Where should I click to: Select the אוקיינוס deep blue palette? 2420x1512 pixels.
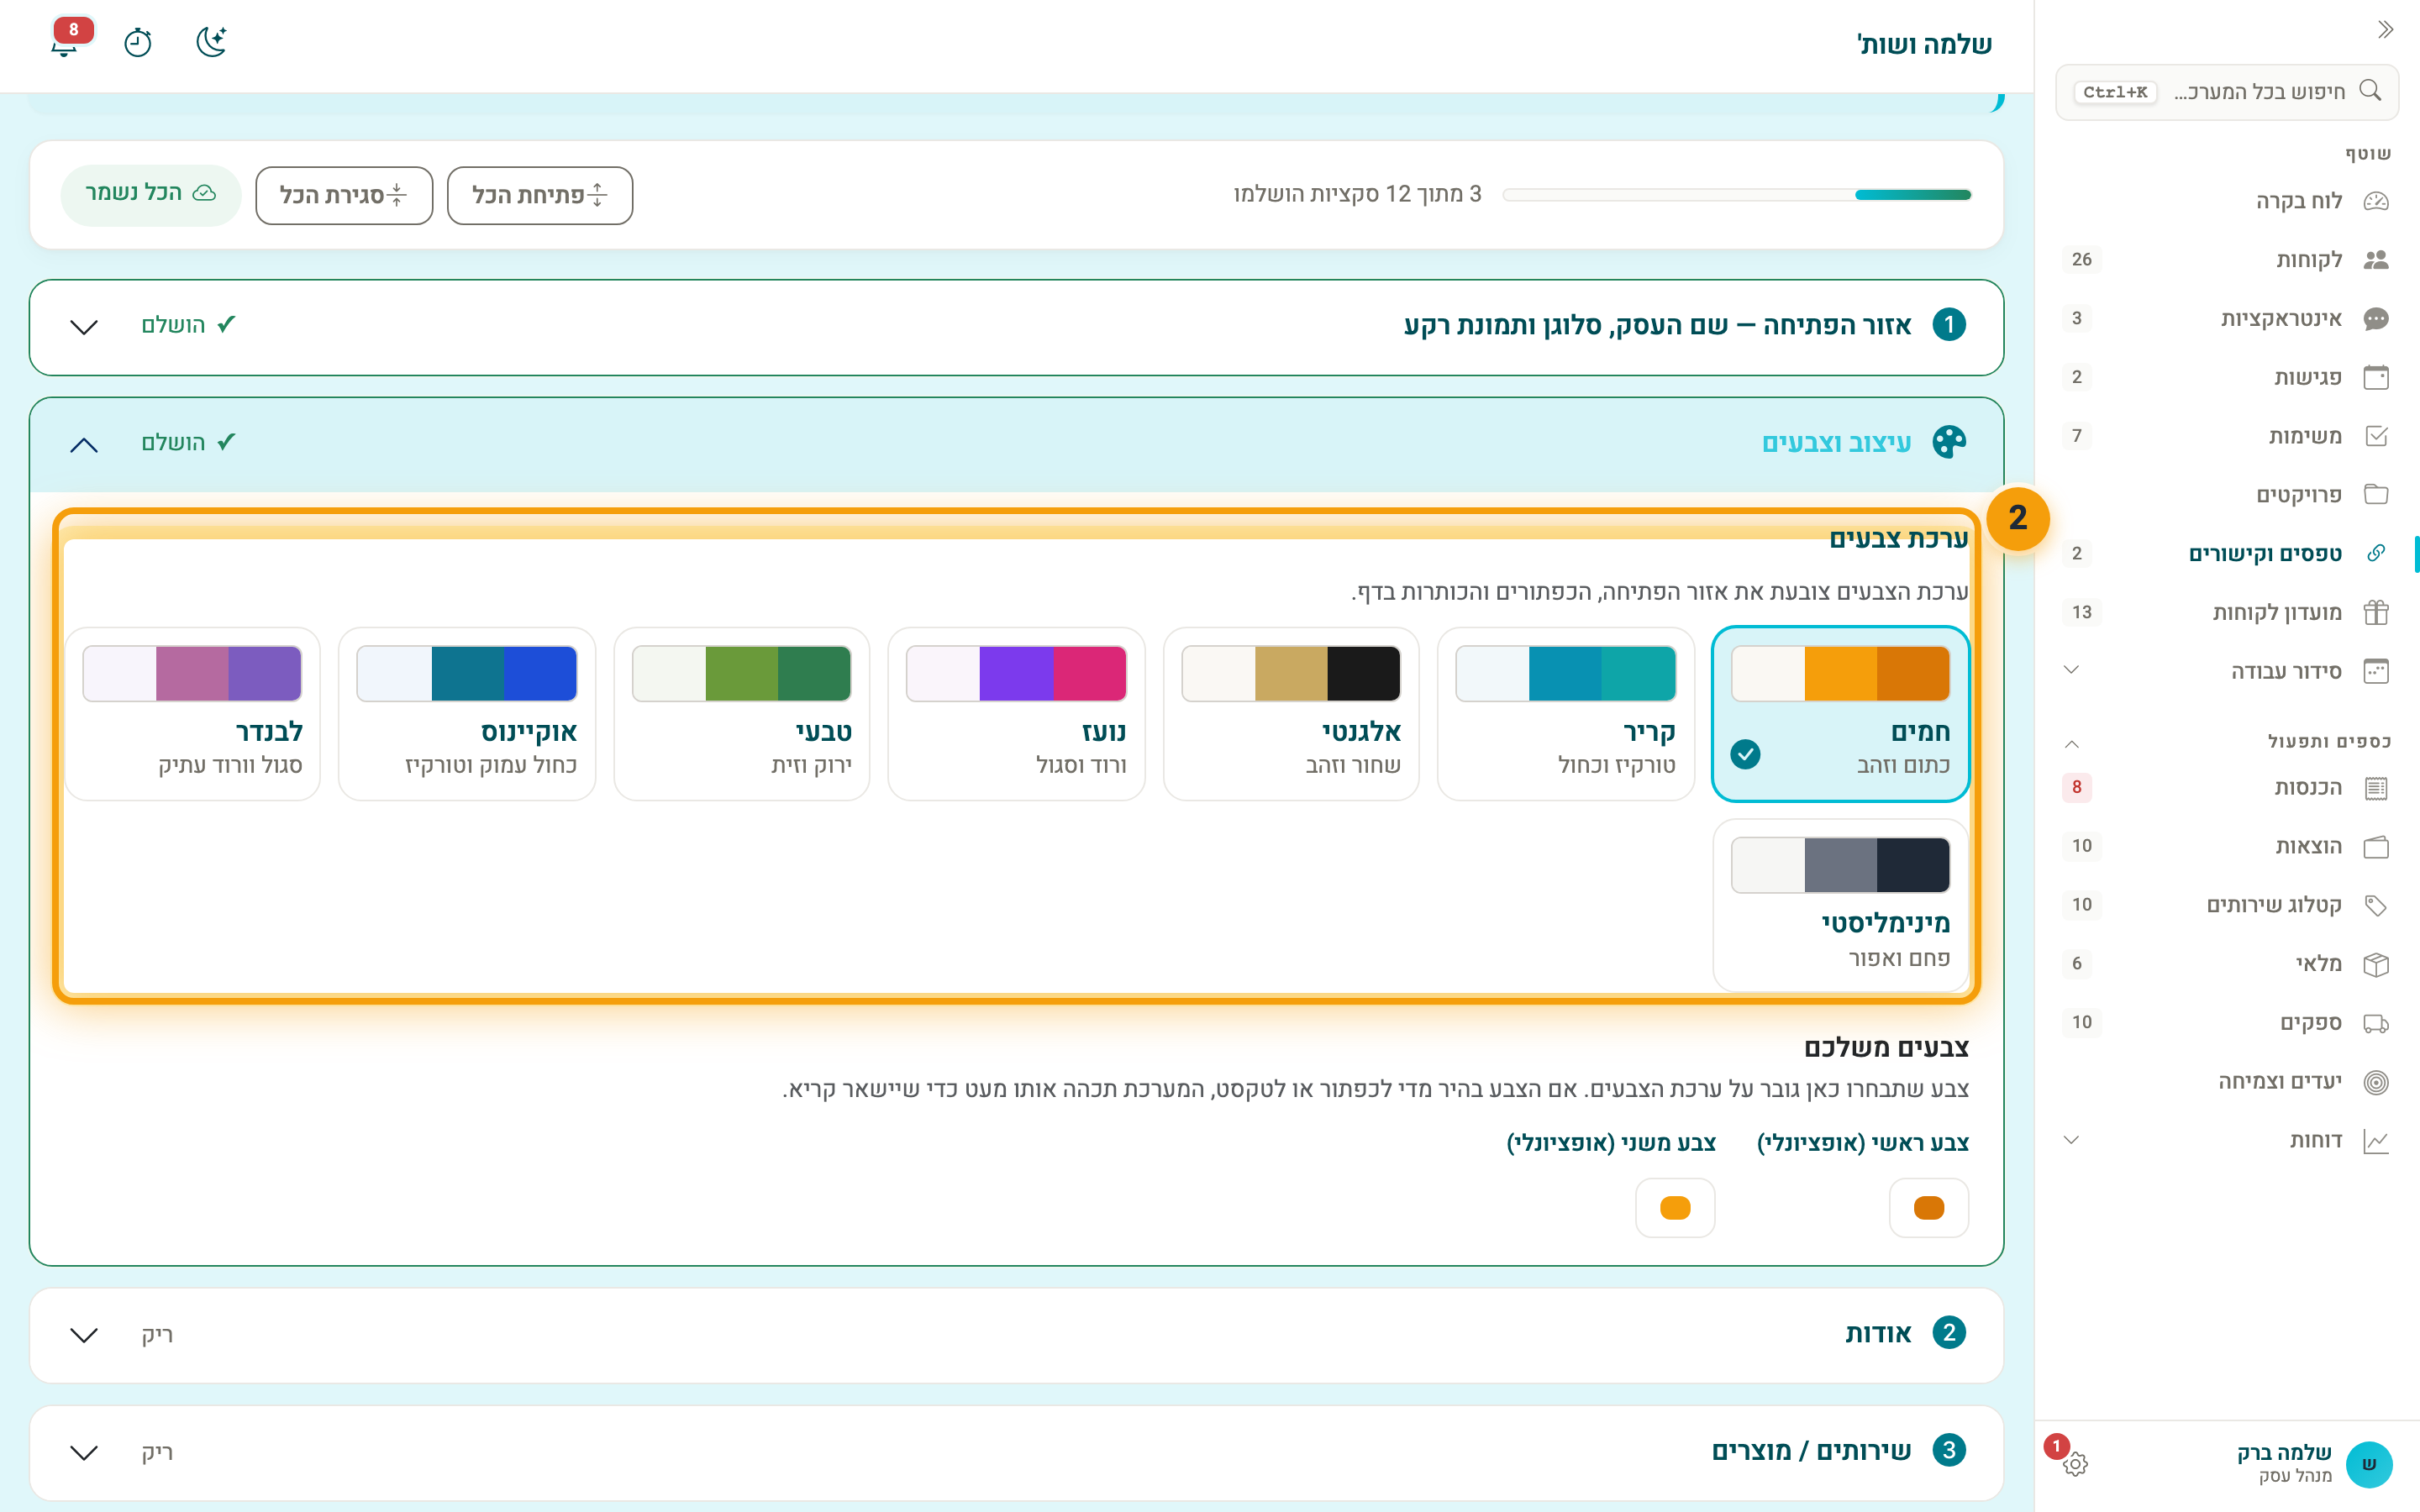coord(467,714)
